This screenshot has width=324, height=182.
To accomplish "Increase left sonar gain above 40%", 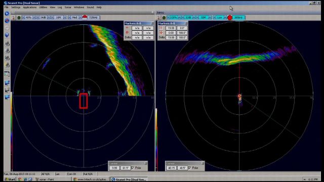I will point(34,18).
